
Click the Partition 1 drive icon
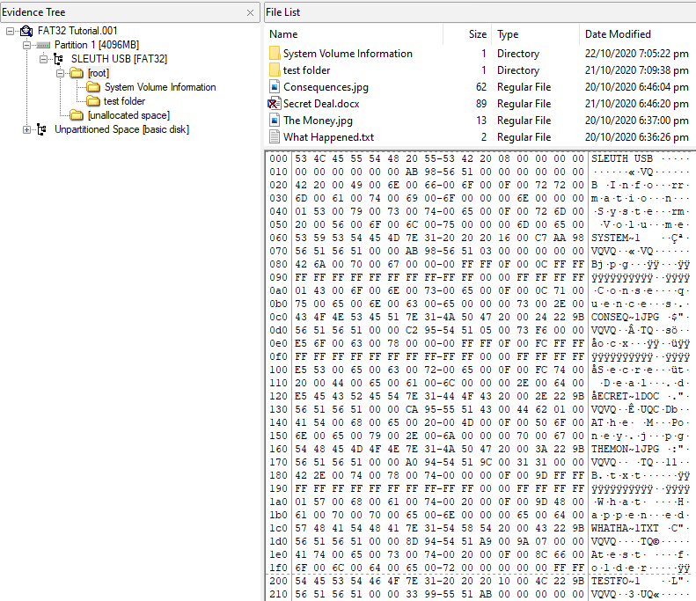coord(43,45)
